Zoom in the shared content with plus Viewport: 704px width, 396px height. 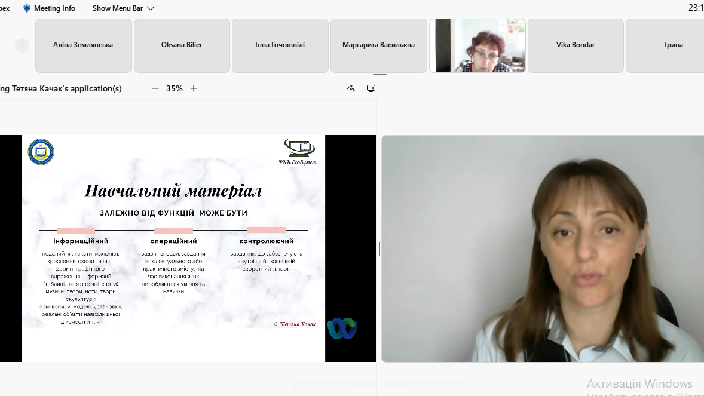(x=194, y=88)
